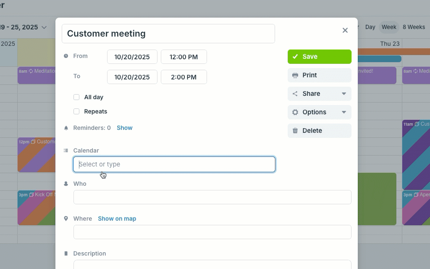
Task: Open the Show on map link
Action: point(117,219)
